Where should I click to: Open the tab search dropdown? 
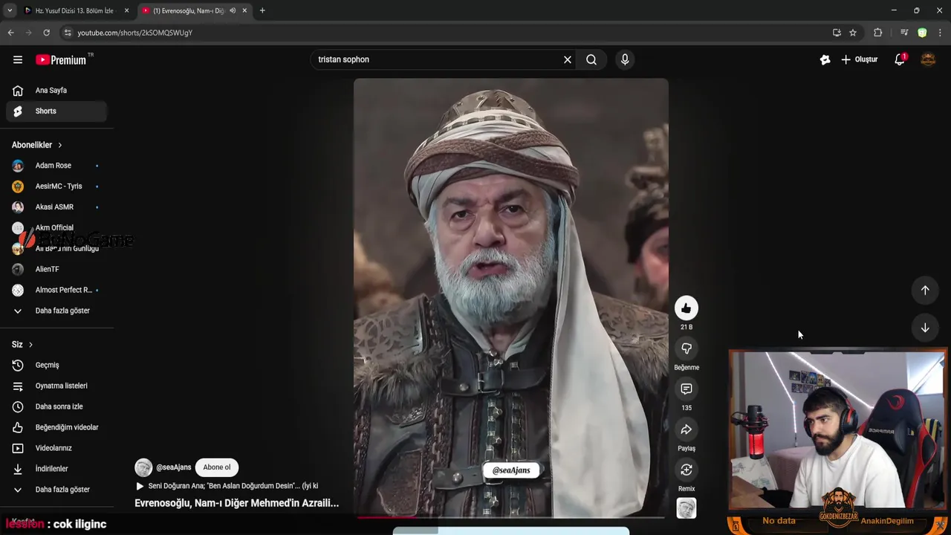tap(9, 10)
